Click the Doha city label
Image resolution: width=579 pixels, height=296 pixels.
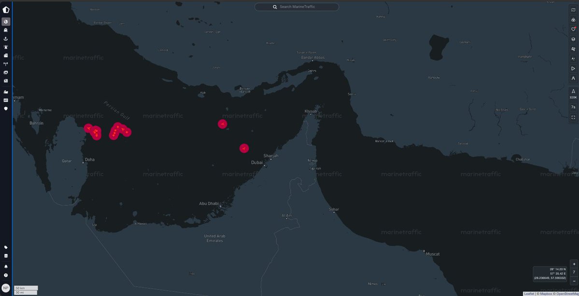pyautogui.click(x=90, y=160)
